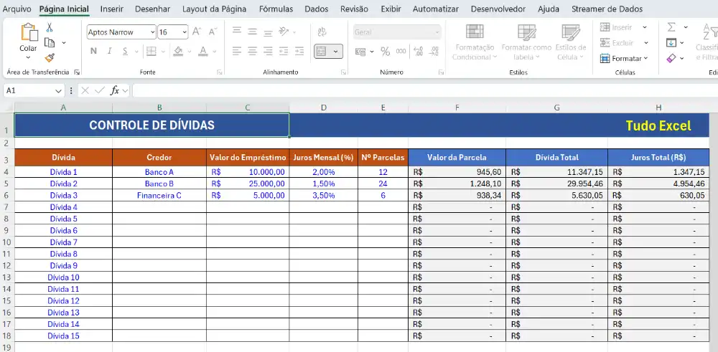Screen dimensions: 718x352
Task: Open the fill color paint bucket picker
Action: pyautogui.click(x=179, y=51)
